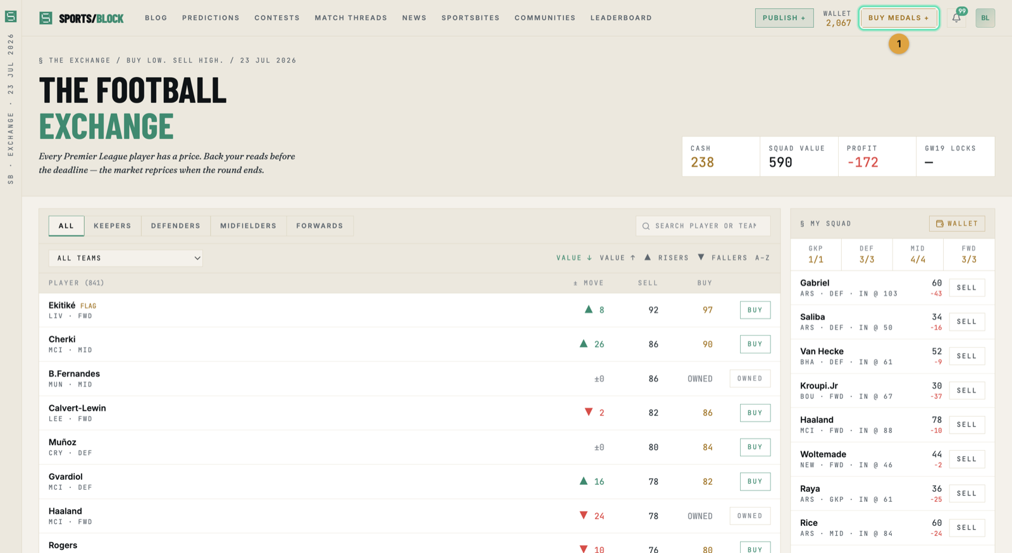Click the GW19 Locks stat
The image size is (1012, 553).
click(956, 156)
